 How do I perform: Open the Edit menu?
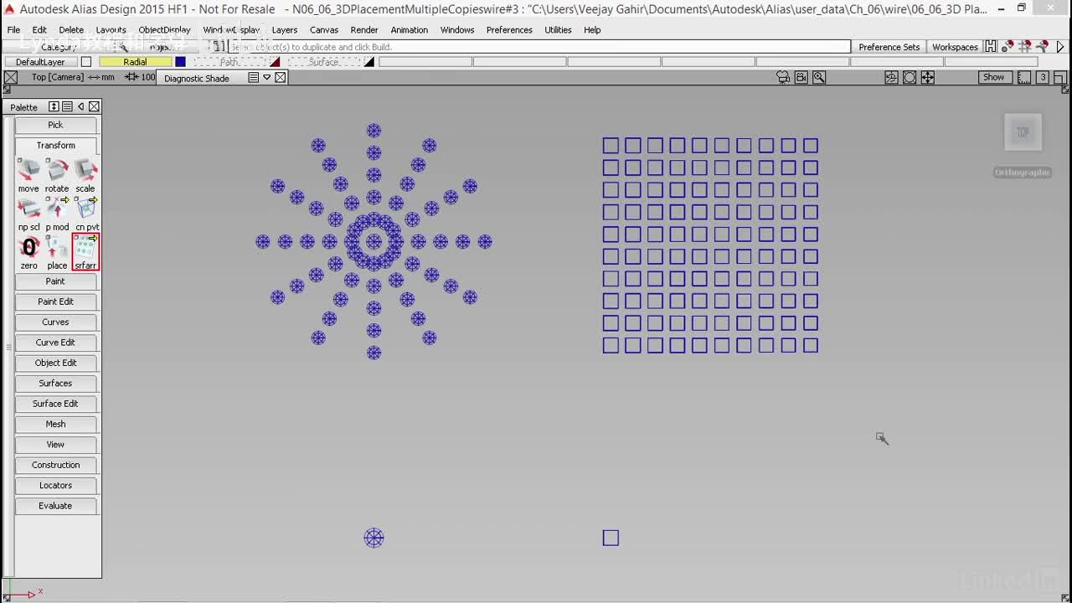pos(39,30)
